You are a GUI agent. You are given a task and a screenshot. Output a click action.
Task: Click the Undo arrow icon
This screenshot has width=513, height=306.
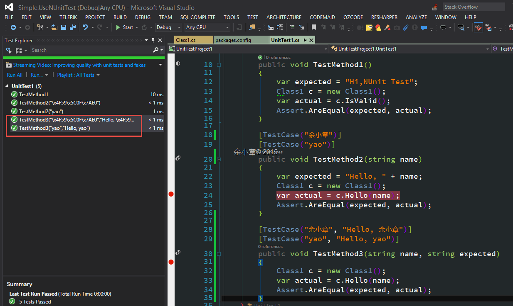point(85,27)
